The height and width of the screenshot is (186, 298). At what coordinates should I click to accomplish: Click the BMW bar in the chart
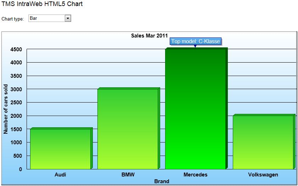point(128,129)
